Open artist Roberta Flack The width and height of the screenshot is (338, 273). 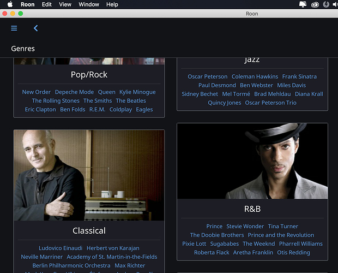coord(212,252)
